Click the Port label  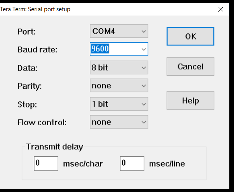[26, 31]
